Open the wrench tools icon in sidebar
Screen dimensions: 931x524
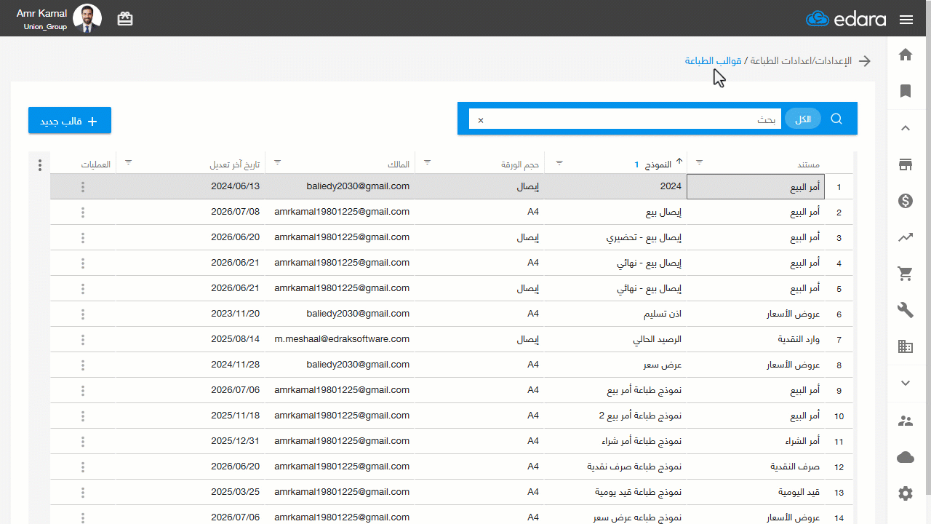pos(906,311)
